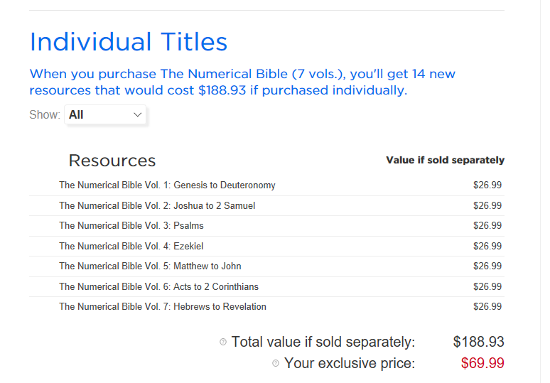The width and height of the screenshot is (550, 383).
Task: Open Numerical Bible Vol. 7: Hebrews to Revelation
Action: click(163, 307)
